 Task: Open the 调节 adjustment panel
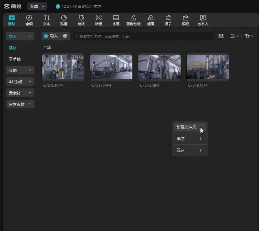coord(168,20)
